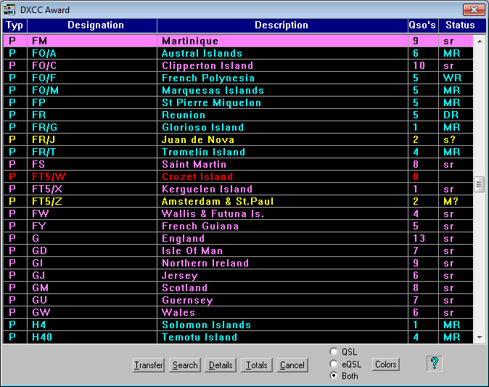The image size is (489, 387).
Task: Select the eQSL radio button
Action: pyautogui.click(x=334, y=364)
